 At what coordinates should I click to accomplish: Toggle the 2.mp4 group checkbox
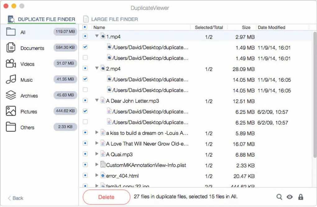coord(85,68)
